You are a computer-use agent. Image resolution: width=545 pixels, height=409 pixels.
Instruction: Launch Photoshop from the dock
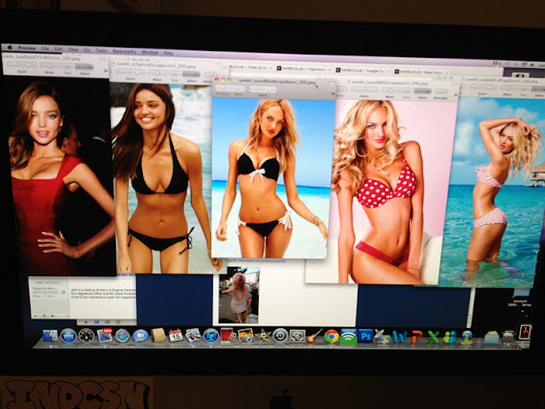tap(365, 337)
